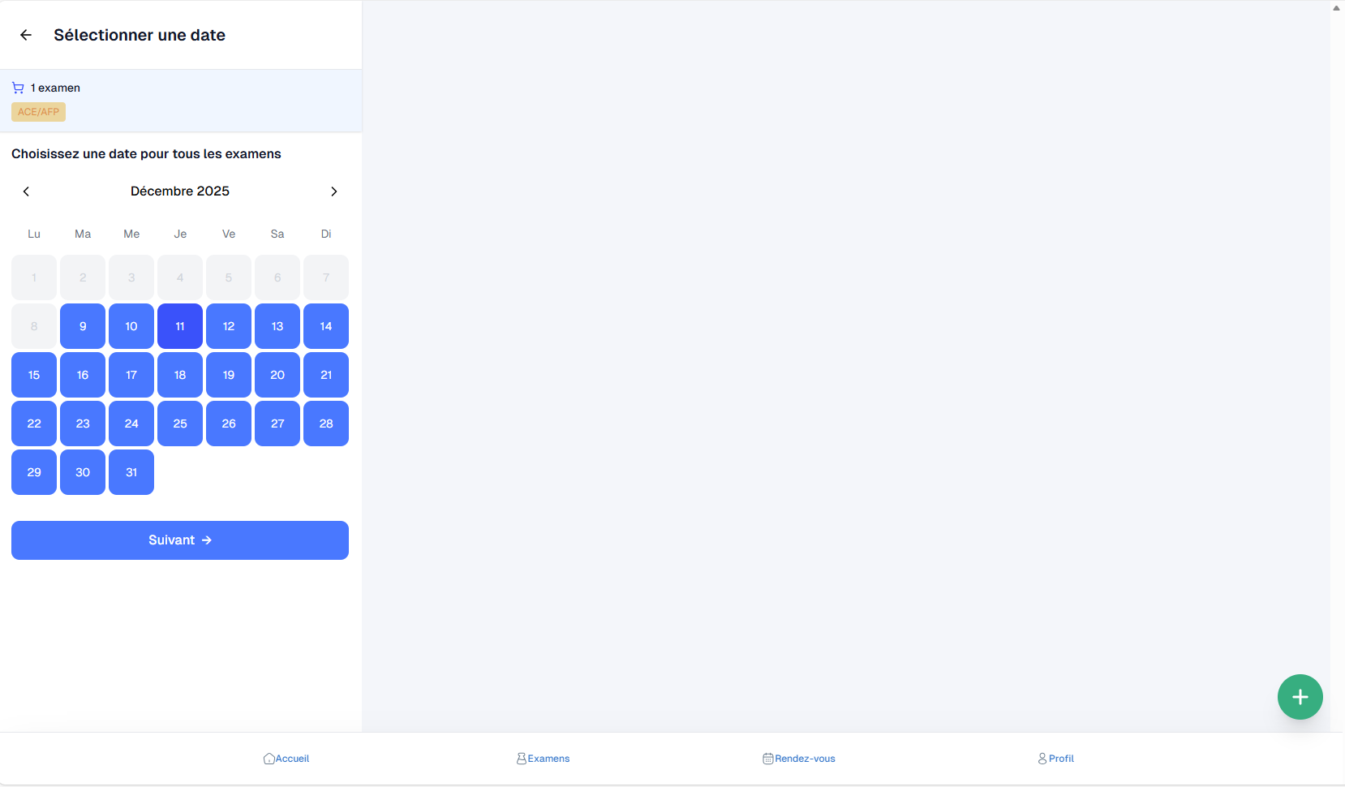The width and height of the screenshot is (1345, 787).
Task: Select December 29 date cell
Action: tap(34, 472)
